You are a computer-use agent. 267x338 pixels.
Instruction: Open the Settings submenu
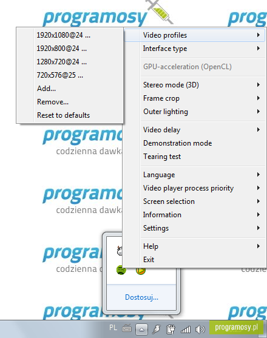coord(195,228)
